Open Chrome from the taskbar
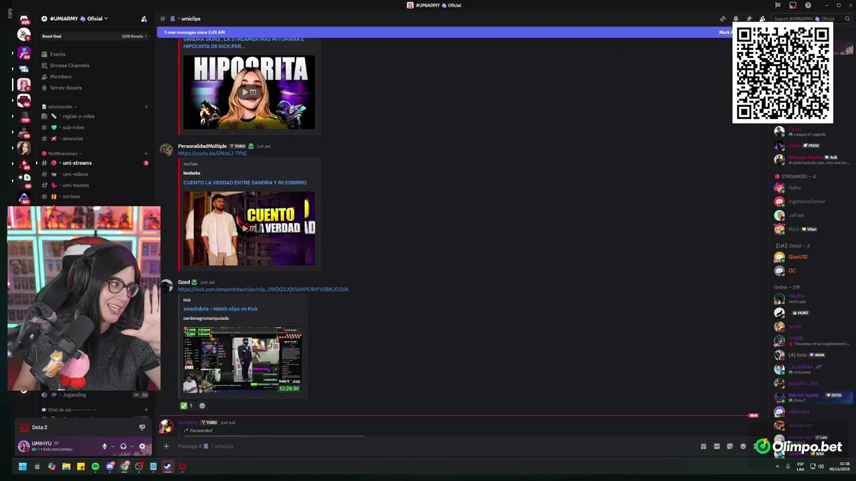Viewport: 856px width, 481px height. (124, 467)
